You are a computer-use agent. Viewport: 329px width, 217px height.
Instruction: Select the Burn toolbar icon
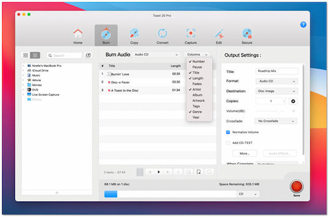tap(106, 36)
